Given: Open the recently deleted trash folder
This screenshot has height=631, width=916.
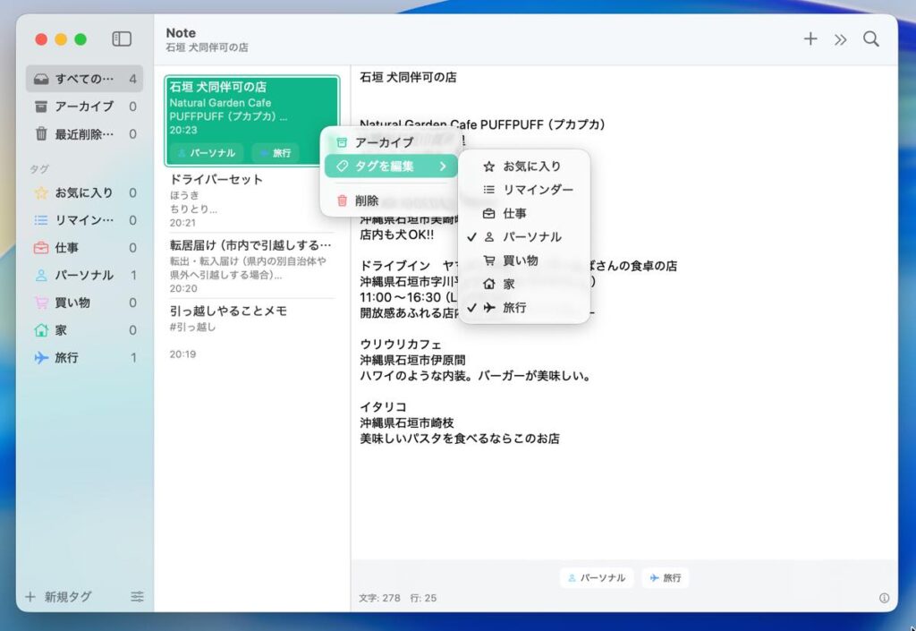Looking at the screenshot, I should tap(83, 134).
